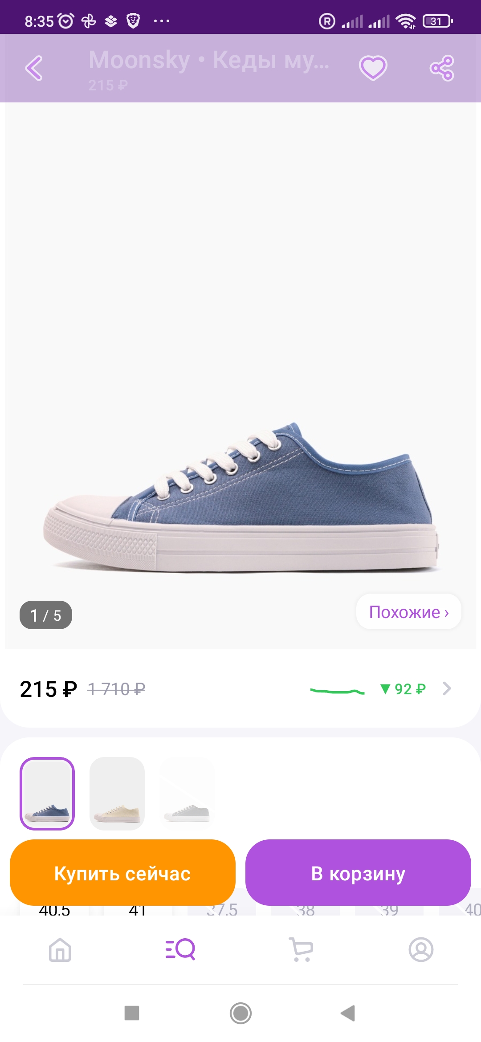Tap the main blue sneaker product photo
Viewport: 481px width, 1042px height.
[x=240, y=494]
